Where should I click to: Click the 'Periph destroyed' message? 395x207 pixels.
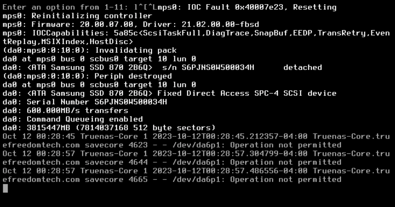coord(133,76)
